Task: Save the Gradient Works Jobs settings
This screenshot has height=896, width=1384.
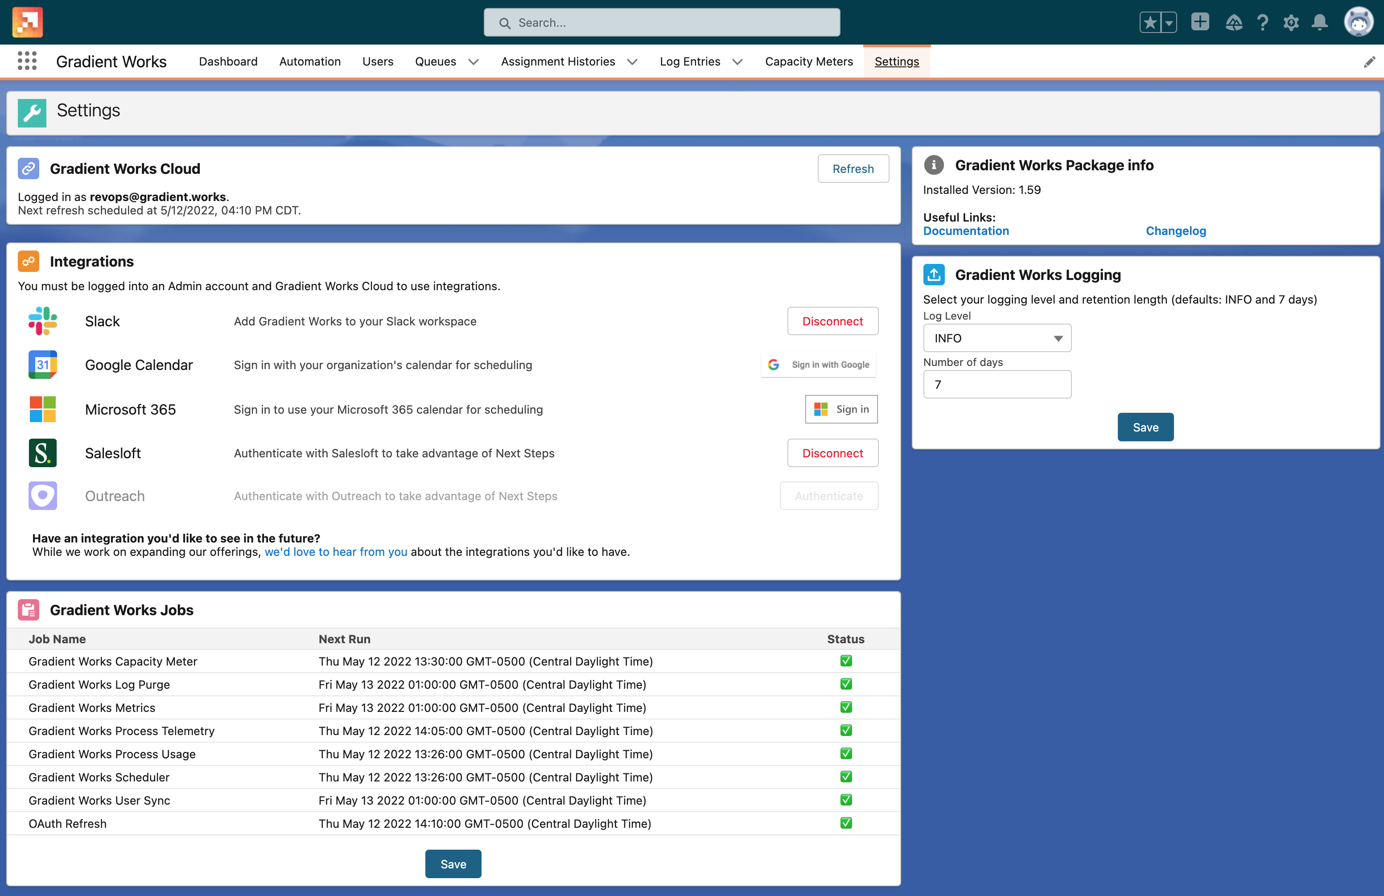Action: [453, 864]
